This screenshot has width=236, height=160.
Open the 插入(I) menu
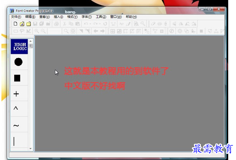click(x=58, y=17)
